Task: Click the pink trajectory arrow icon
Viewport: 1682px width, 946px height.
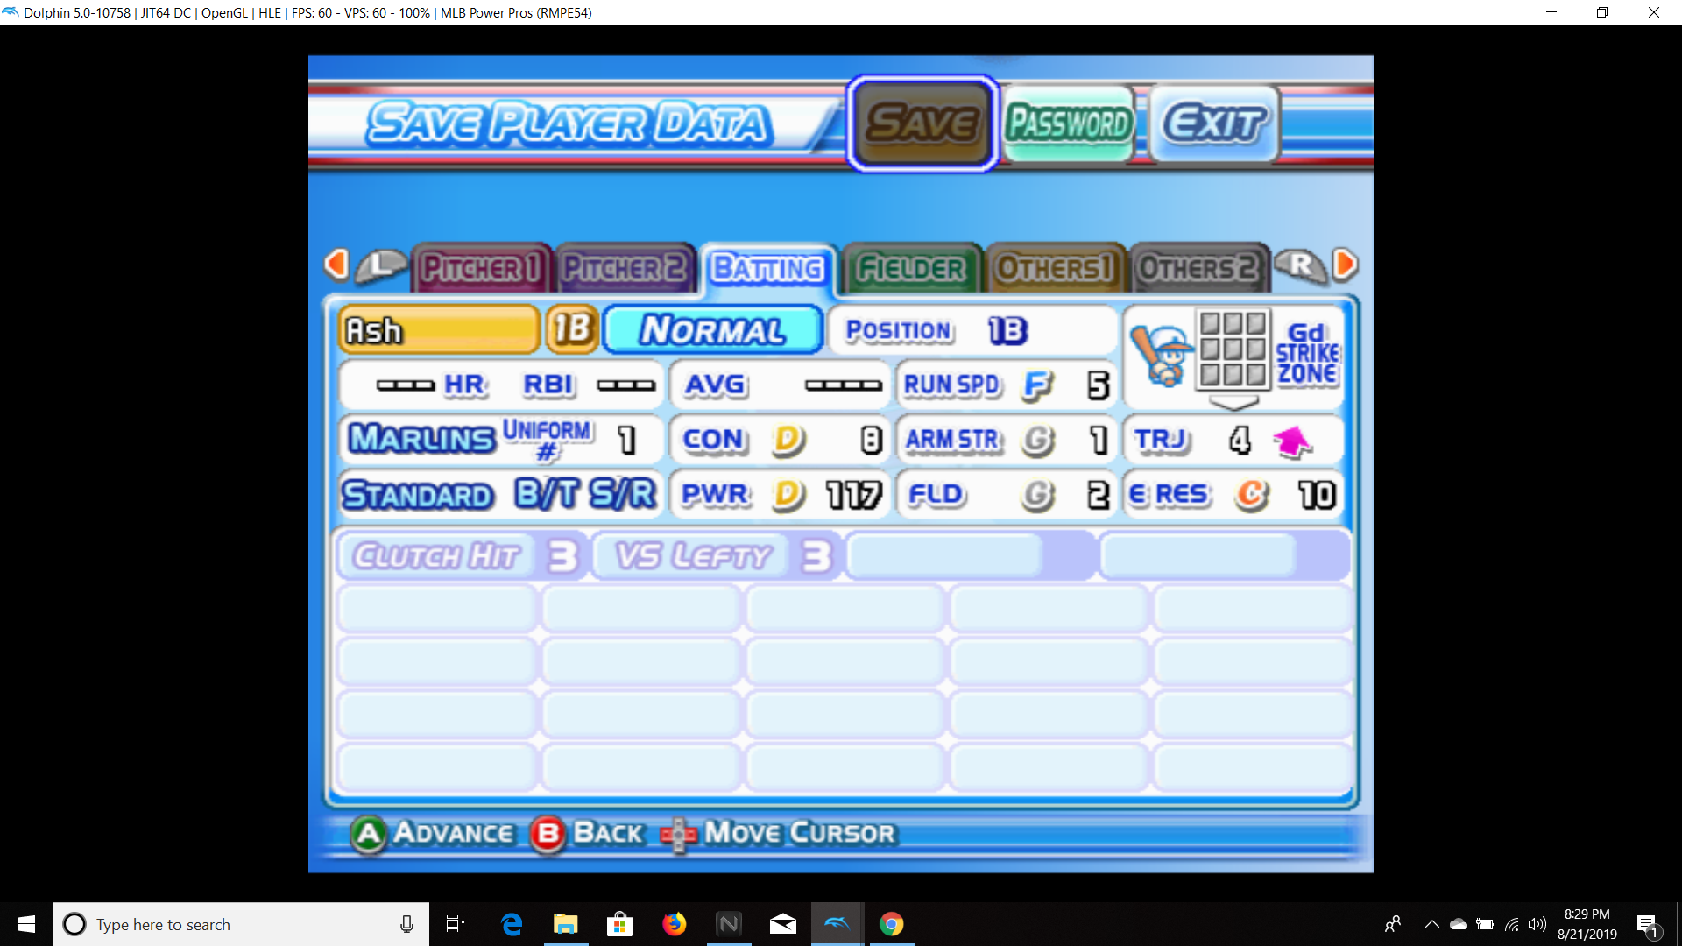Action: (x=1292, y=441)
